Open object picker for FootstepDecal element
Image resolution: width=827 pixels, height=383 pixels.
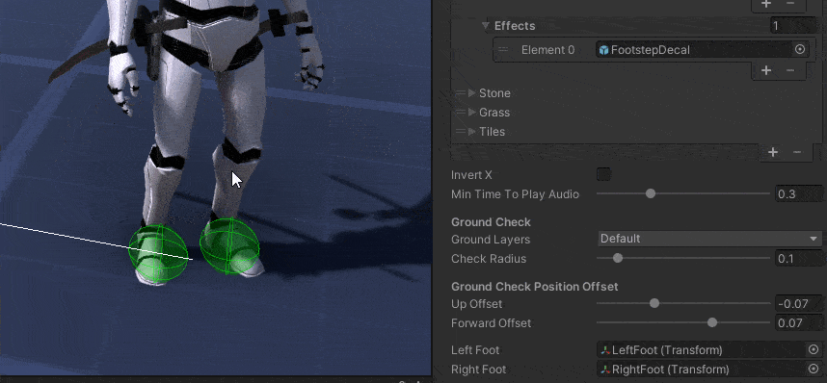[800, 49]
